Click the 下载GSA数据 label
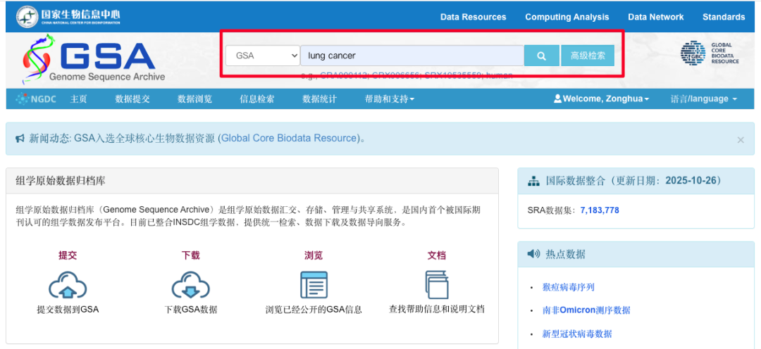The width and height of the screenshot is (761, 349). (191, 310)
